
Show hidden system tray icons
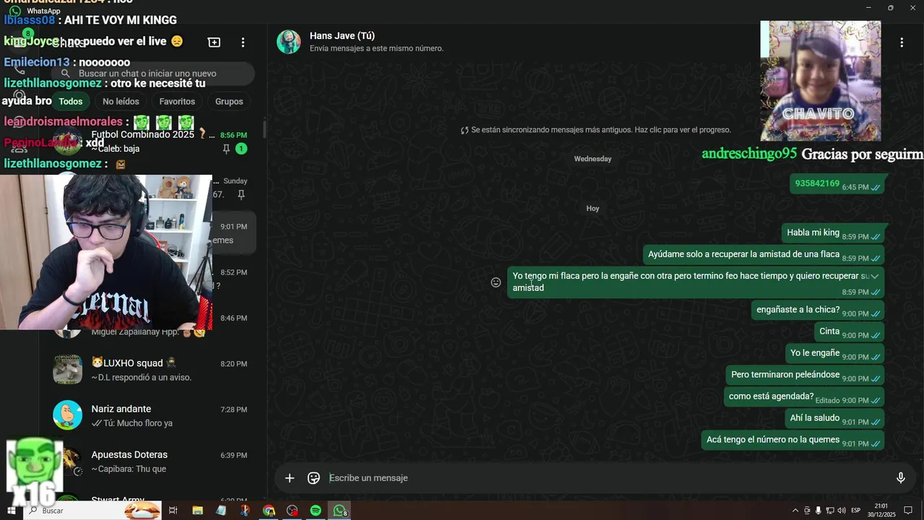[796, 511]
